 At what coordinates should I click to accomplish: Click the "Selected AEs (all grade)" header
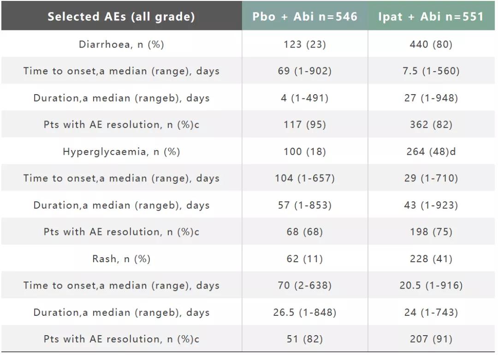coord(121,17)
